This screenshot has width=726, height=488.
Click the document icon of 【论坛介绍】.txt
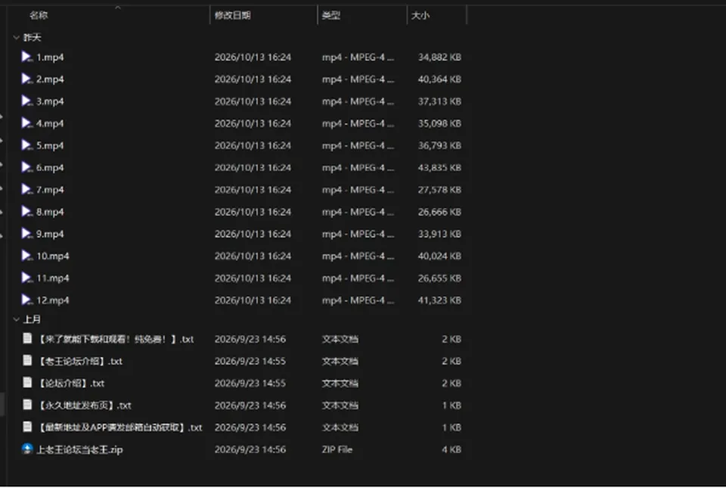(x=27, y=382)
